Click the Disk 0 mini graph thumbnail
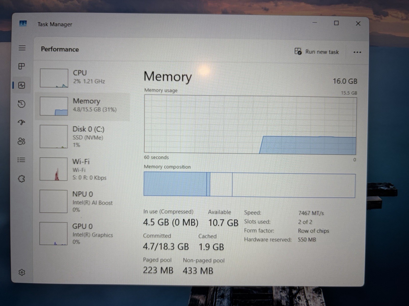 point(54,137)
